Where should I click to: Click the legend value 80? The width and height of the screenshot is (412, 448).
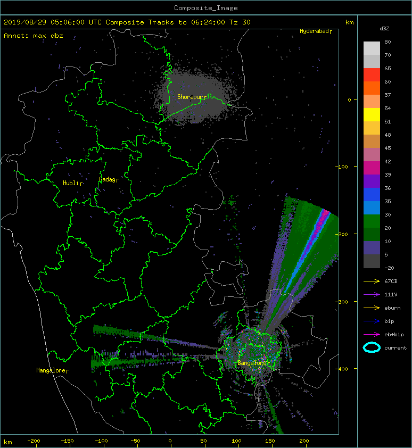(x=388, y=42)
